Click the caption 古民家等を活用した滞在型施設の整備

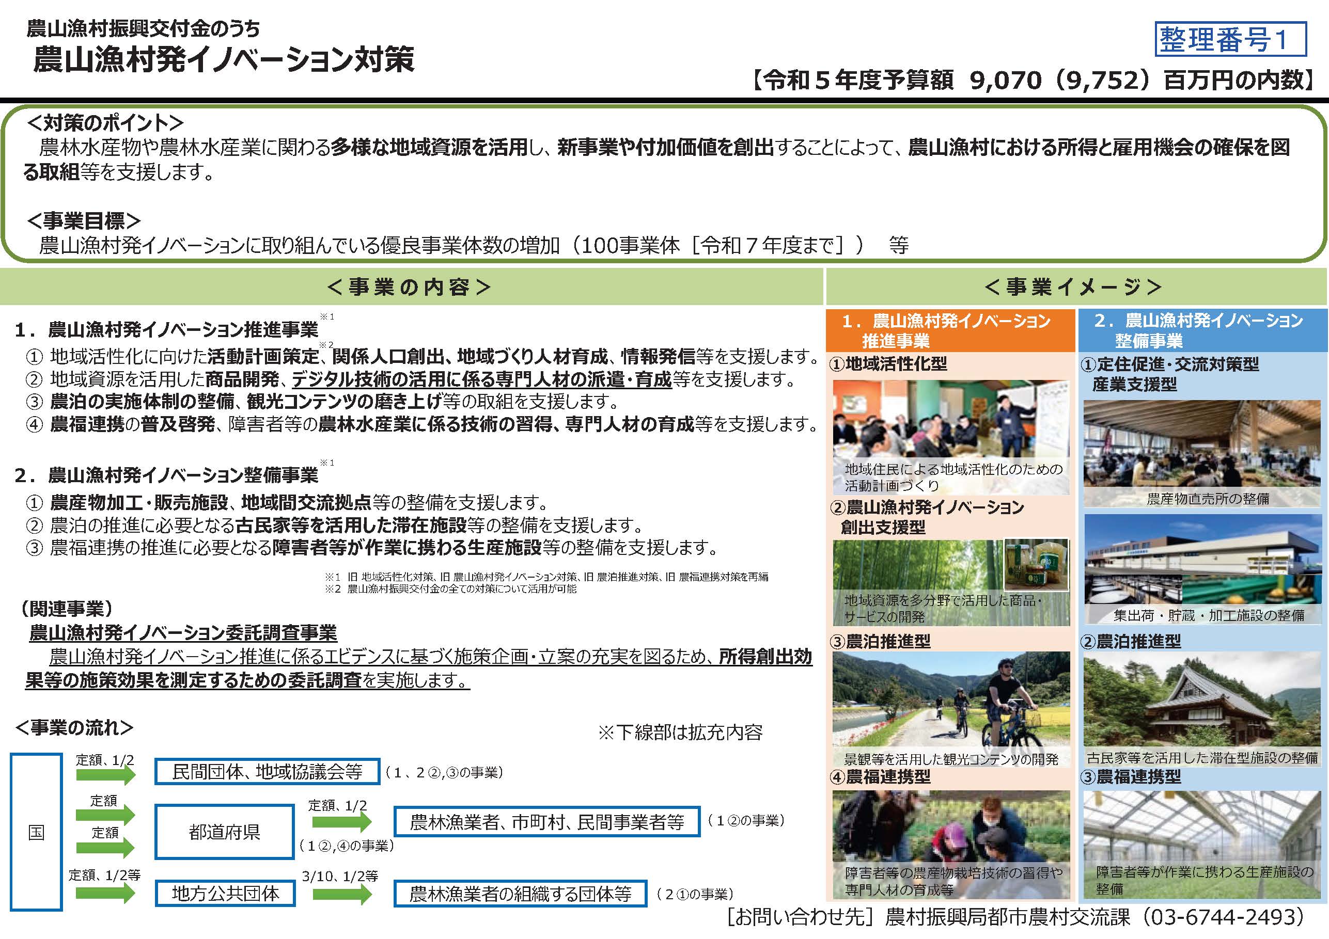1202,758
